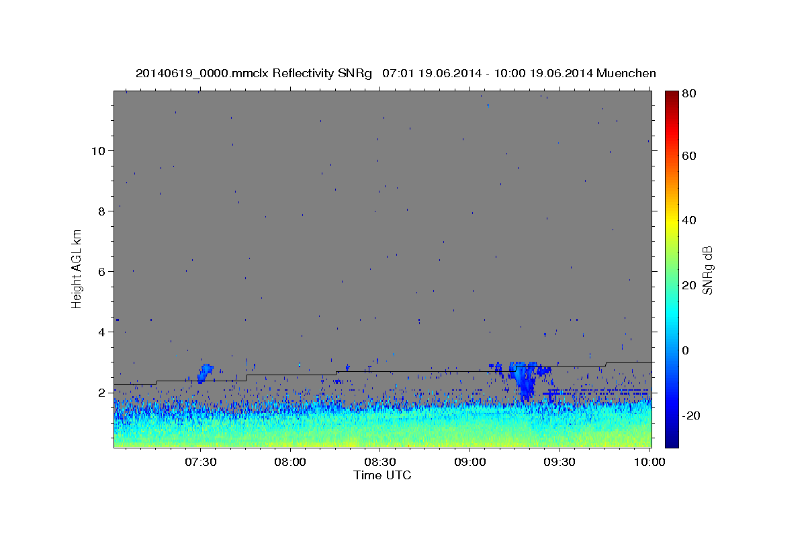Screen dimensions: 806x537
Task: Click the dark blue bottom of the colorbar
Action: click(671, 440)
